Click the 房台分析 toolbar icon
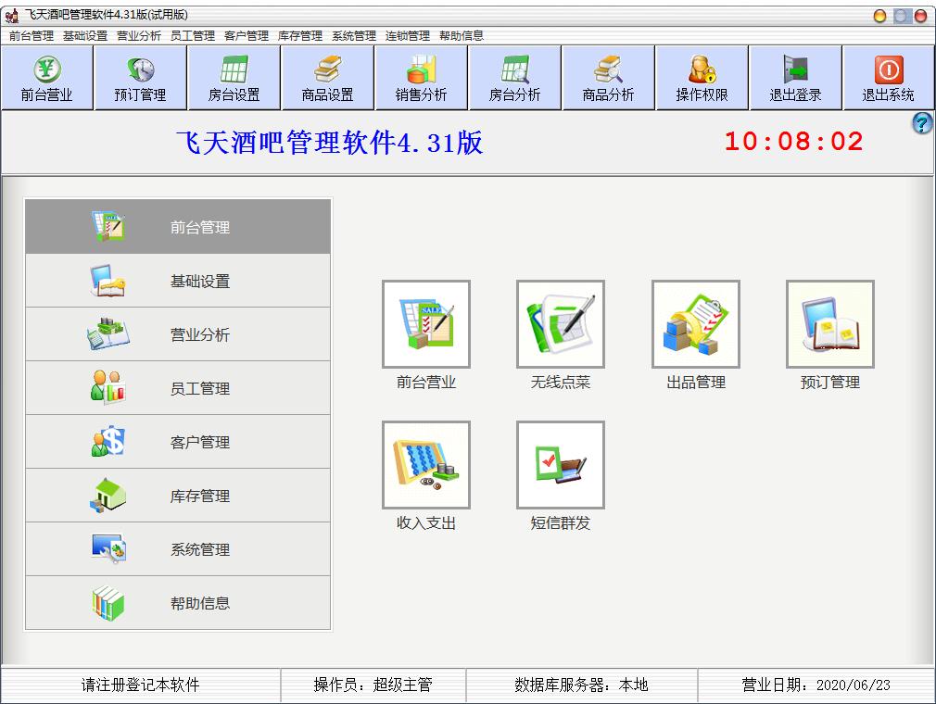 [x=514, y=78]
